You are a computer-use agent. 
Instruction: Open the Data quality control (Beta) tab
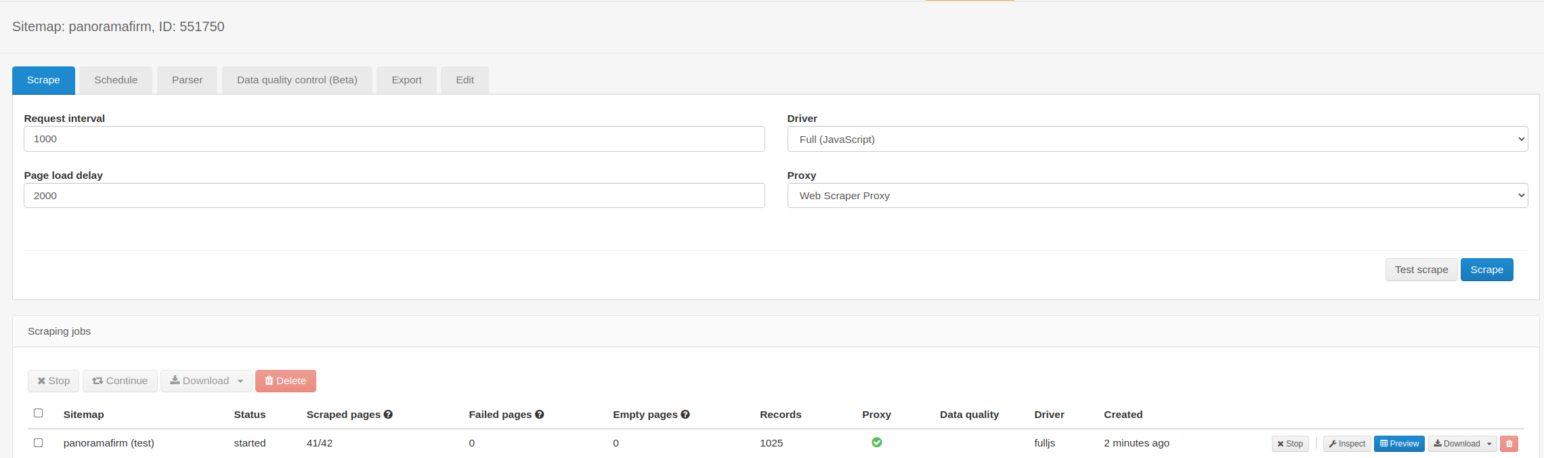click(297, 80)
